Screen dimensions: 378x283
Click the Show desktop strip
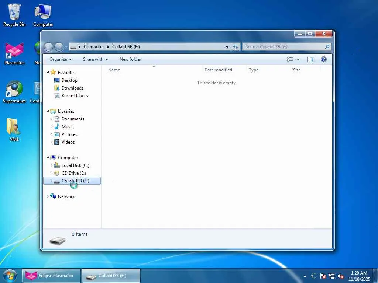pos(375,276)
